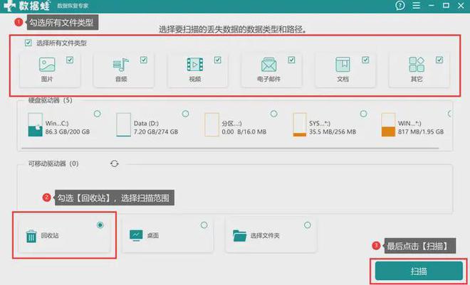
Task: Click the 选择文件夹 label text
Action: [x=265, y=236]
